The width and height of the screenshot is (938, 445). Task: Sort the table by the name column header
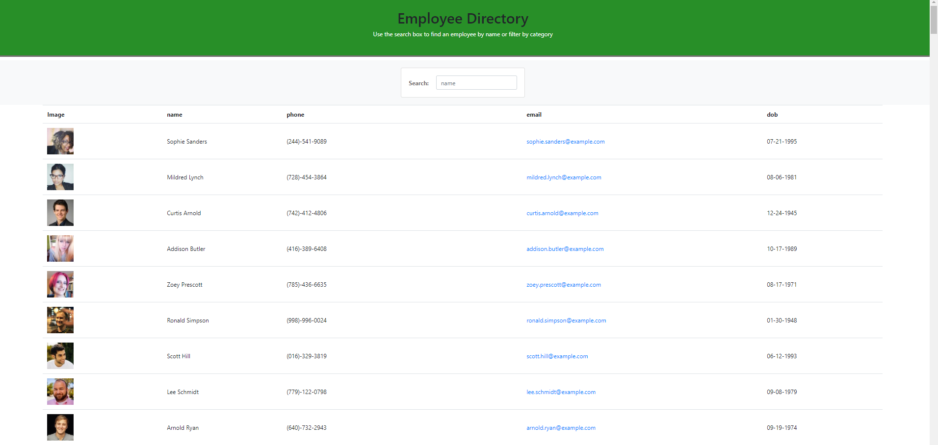pos(174,114)
